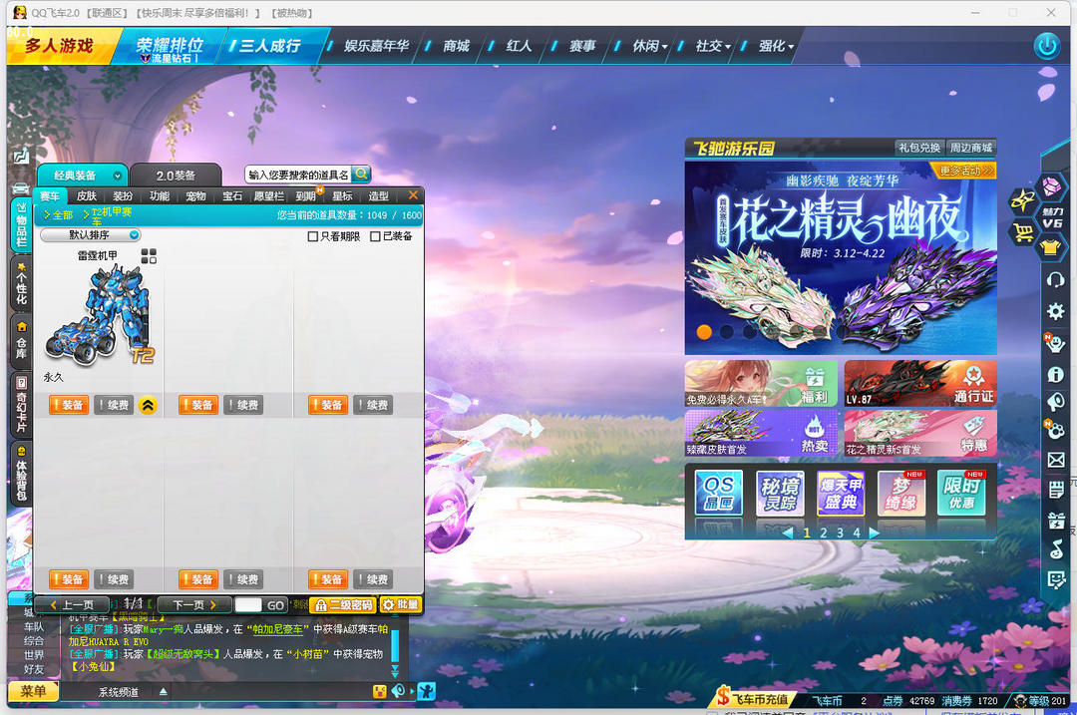This screenshot has height=715, width=1077.
Task: Click the customer service headset icon
Action: (x=1055, y=280)
